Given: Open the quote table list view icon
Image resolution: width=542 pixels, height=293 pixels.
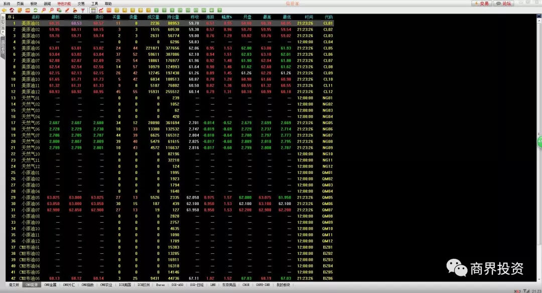Looking at the screenshot, I should (x=93, y=10).
